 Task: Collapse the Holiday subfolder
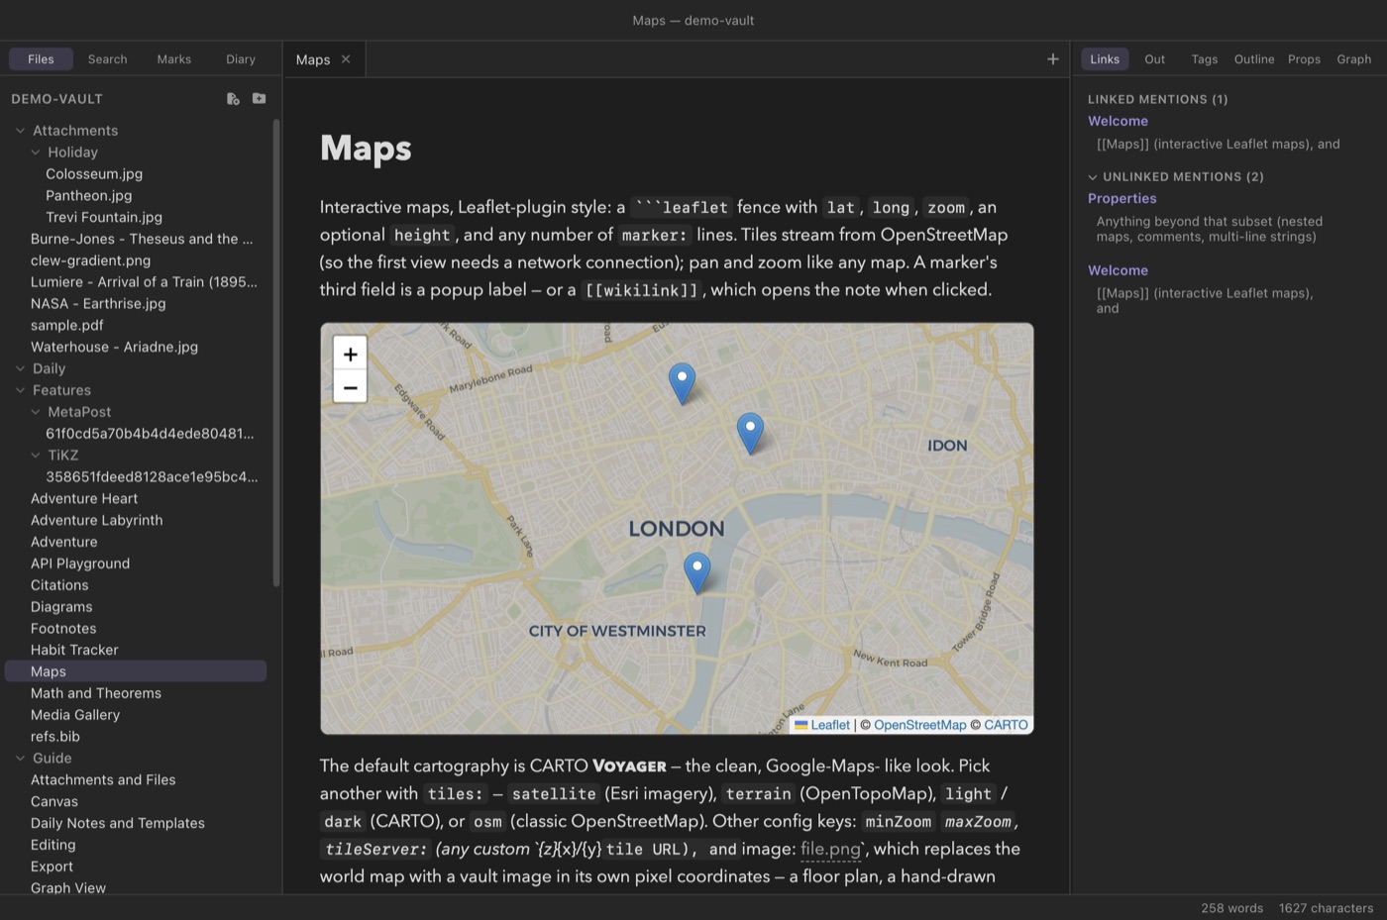(x=36, y=153)
